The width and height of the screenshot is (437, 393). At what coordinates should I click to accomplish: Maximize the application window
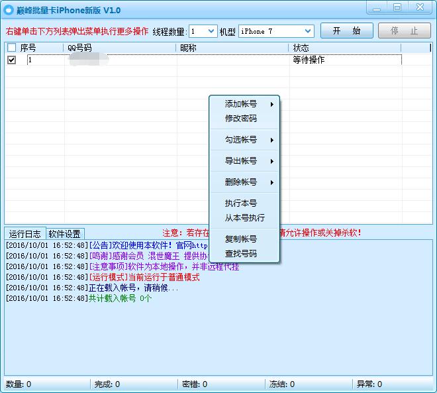point(397,8)
